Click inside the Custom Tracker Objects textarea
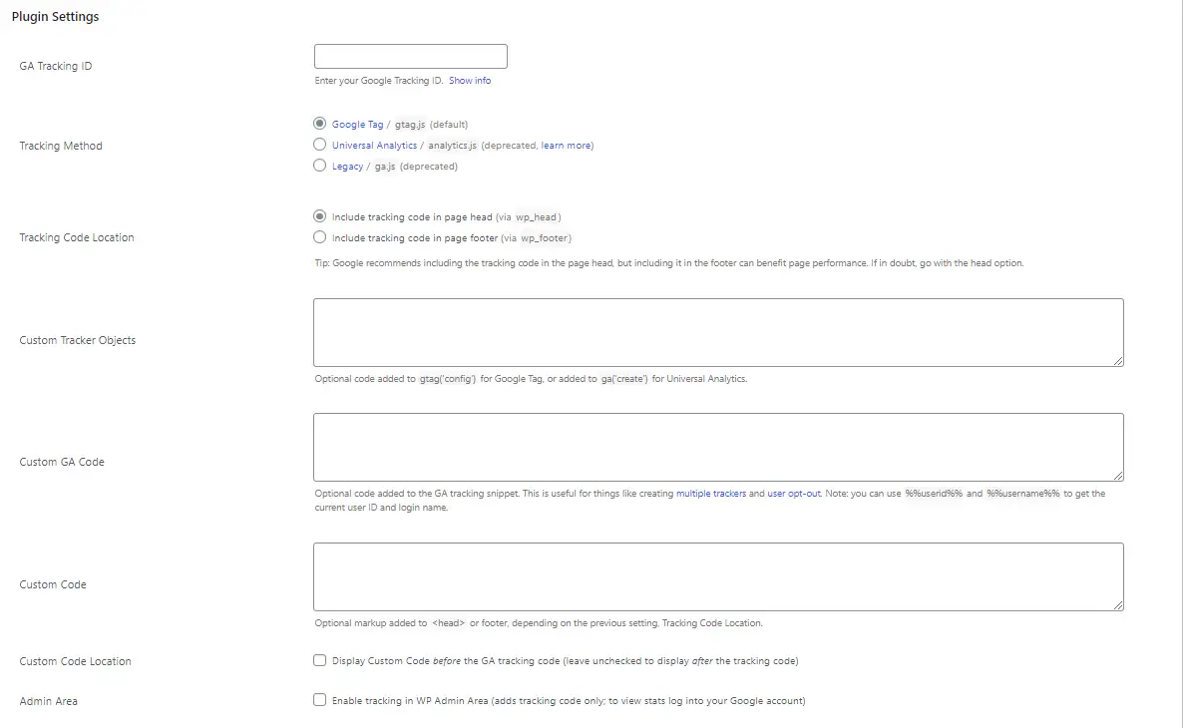The height and width of the screenshot is (728, 1183). 717,331
